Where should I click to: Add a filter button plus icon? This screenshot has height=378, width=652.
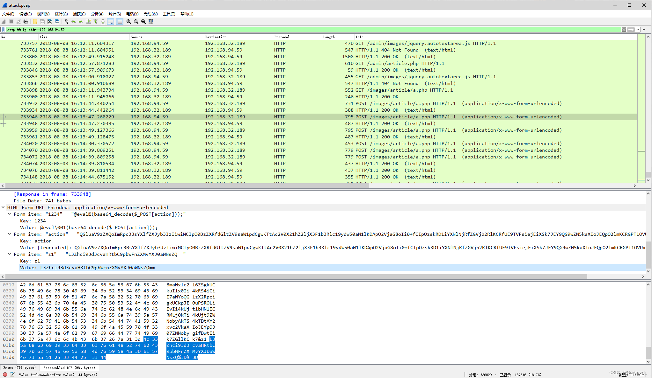click(644, 30)
